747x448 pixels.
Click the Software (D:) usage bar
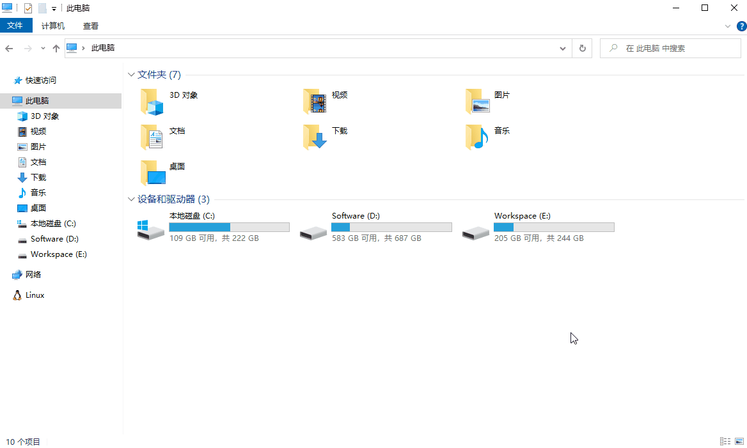click(x=391, y=228)
